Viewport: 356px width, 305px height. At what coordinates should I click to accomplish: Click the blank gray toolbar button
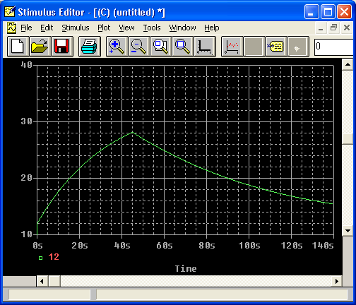tap(254, 47)
